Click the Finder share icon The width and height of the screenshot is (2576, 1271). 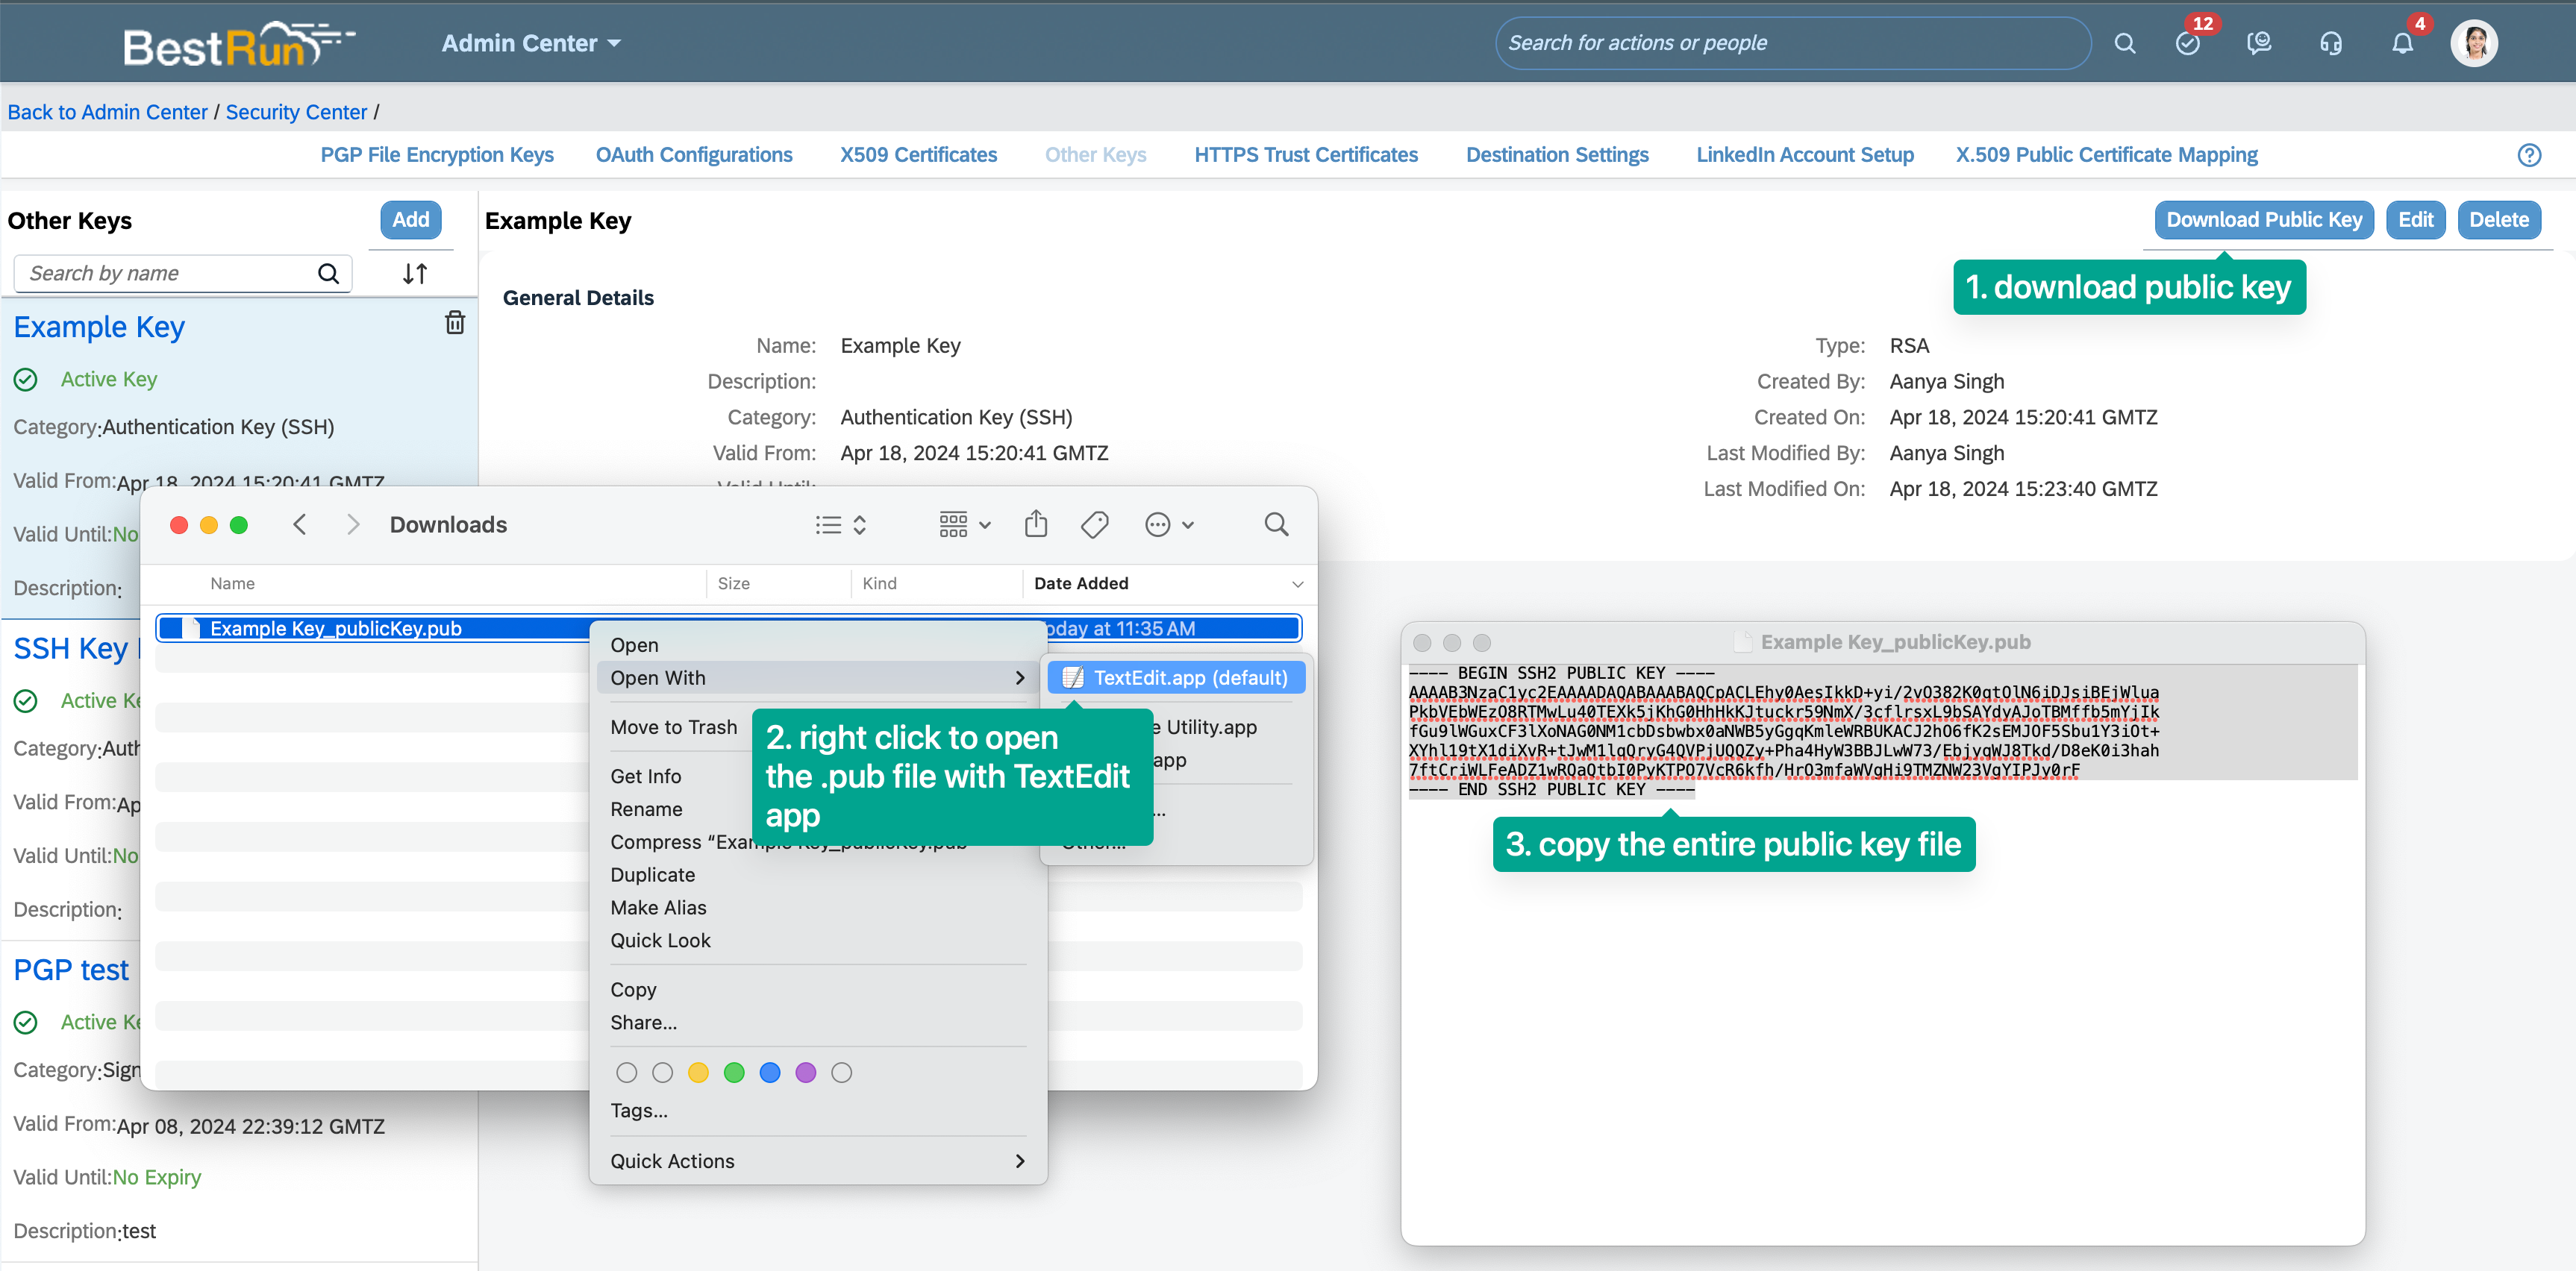[1035, 524]
